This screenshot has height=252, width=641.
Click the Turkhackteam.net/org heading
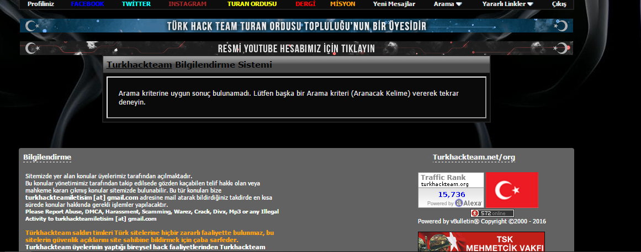pyautogui.click(x=474, y=157)
